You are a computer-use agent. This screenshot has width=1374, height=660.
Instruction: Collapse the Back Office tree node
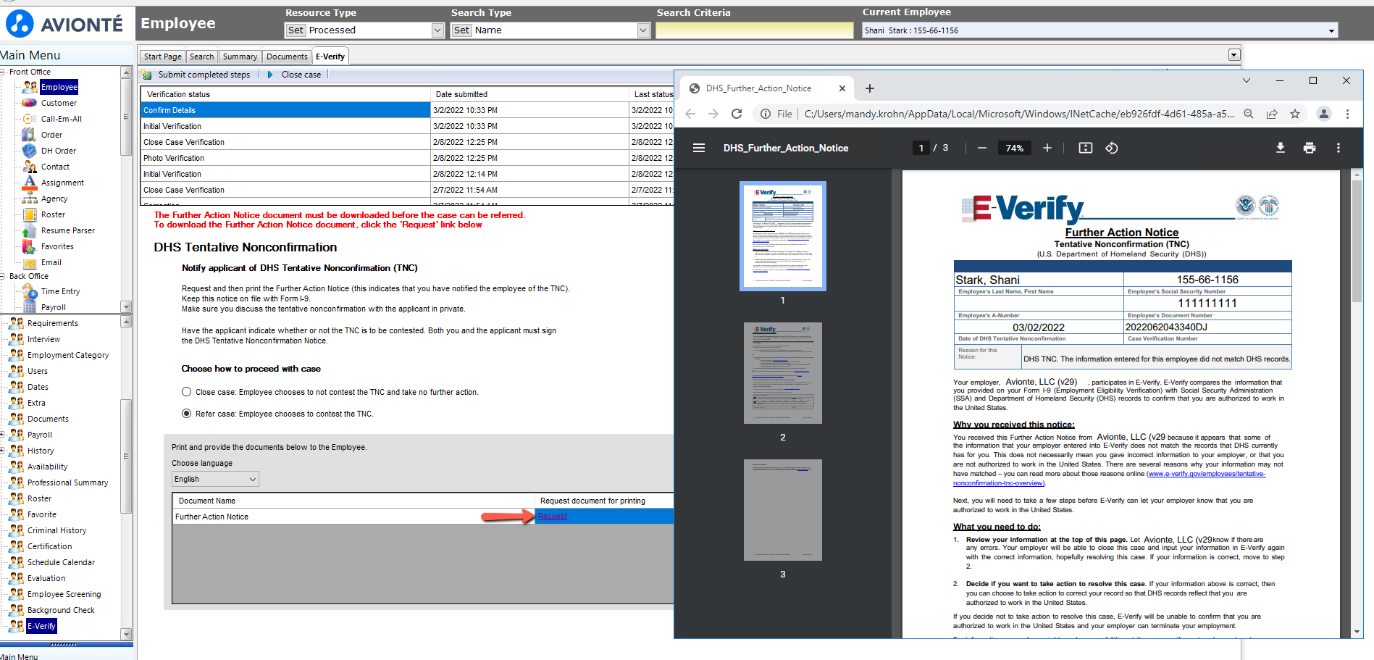tap(4, 276)
